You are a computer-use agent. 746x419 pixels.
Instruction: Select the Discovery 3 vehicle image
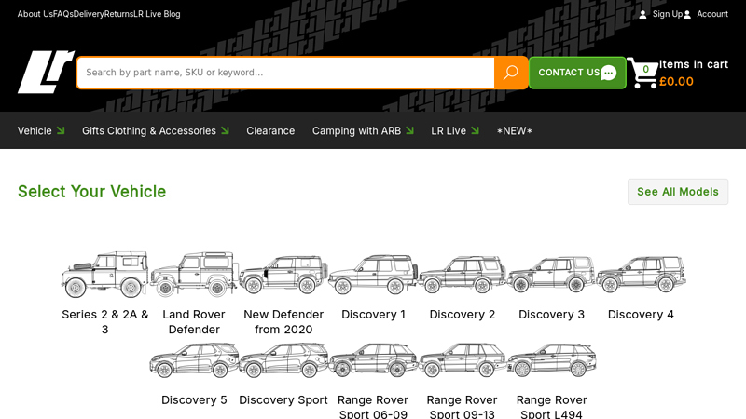(551, 275)
